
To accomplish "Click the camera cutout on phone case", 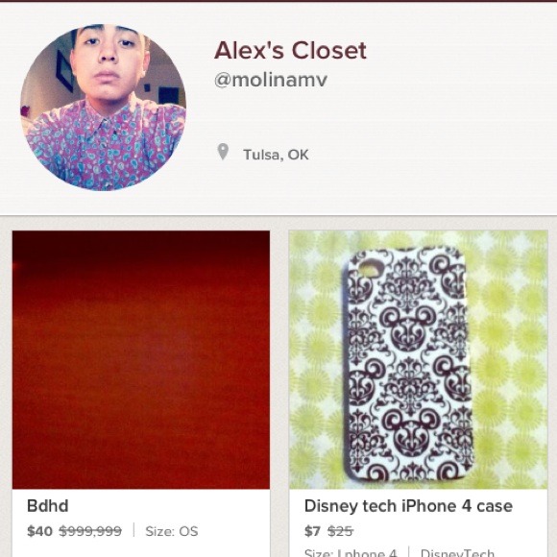I will click(370, 268).
